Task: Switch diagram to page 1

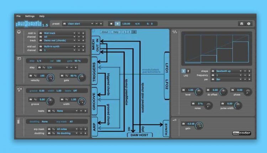Action: (x=124, y=32)
